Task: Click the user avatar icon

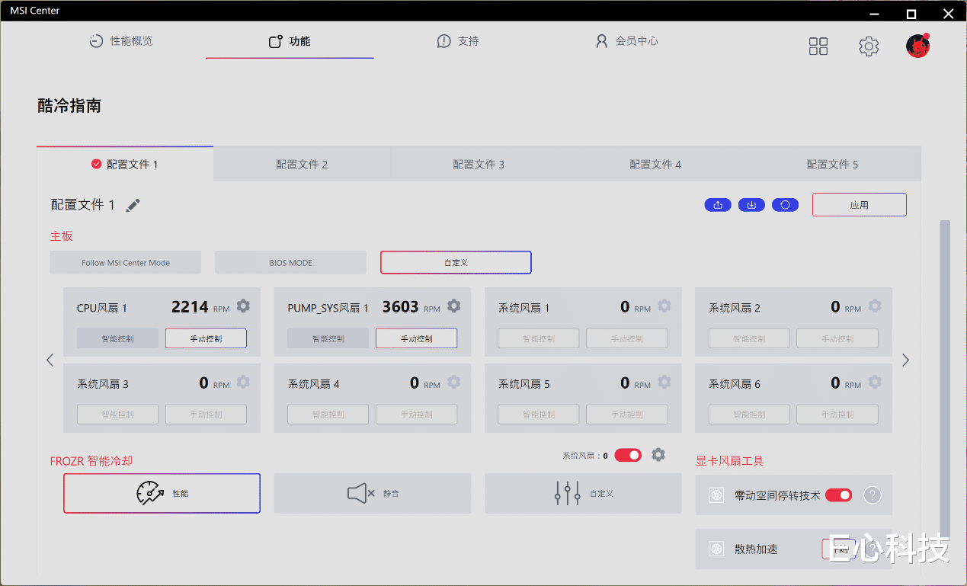Action: [917, 46]
